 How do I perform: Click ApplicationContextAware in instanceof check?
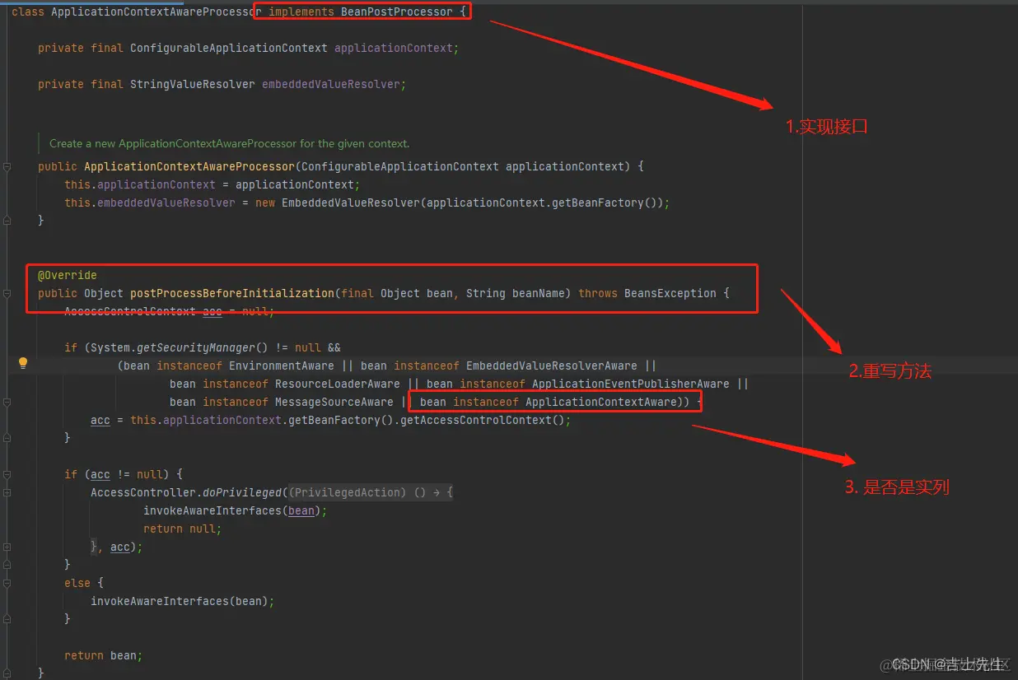click(x=601, y=402)
